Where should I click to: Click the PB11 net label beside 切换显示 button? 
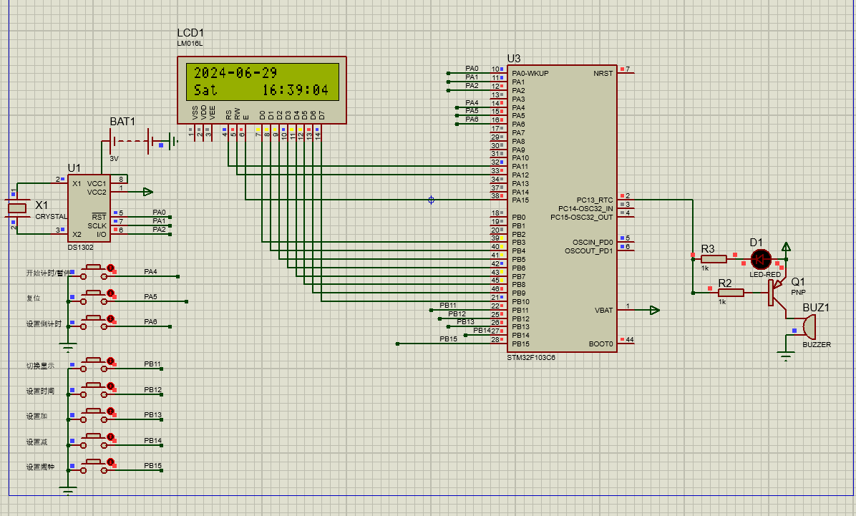[x=152, y=364]
